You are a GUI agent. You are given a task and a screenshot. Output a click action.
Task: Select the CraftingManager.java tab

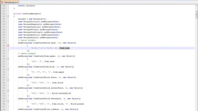(10, 2)
